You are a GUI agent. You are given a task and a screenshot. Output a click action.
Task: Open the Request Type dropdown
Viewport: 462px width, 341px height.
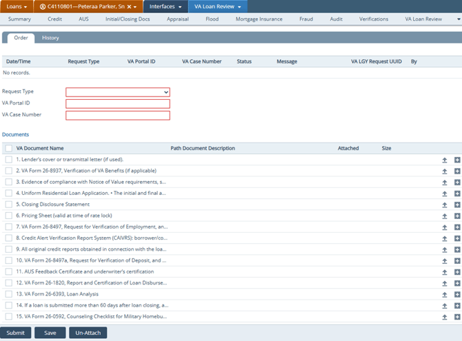coord(117,92)
